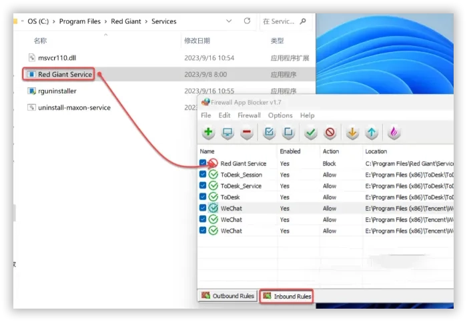Click the green allow icon beside ToDesk_Service

pos(213,186)
